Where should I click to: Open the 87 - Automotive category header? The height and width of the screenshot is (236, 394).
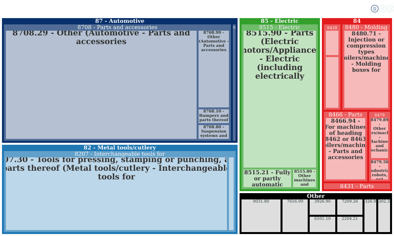[120, 21]
